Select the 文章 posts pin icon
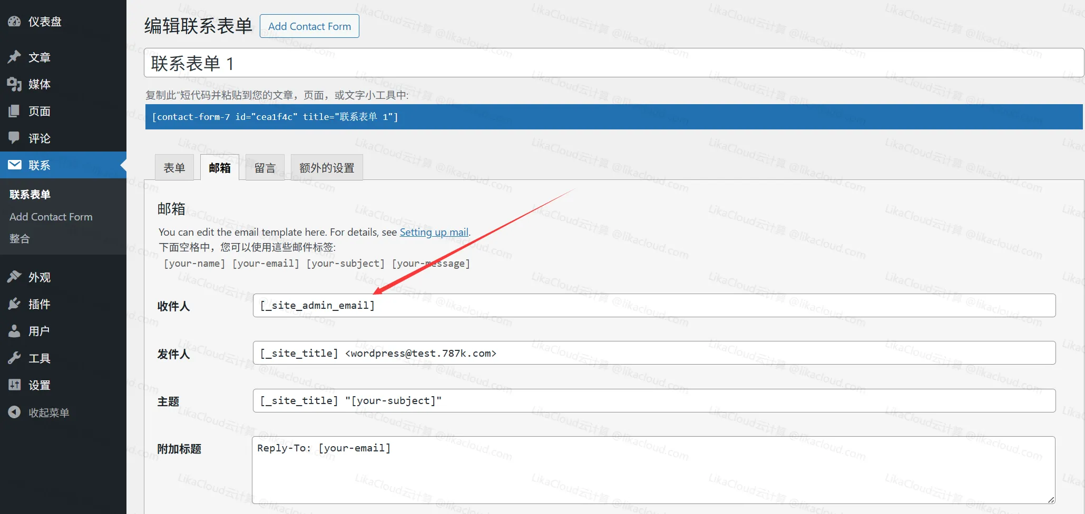 click(x=14, y=57)
